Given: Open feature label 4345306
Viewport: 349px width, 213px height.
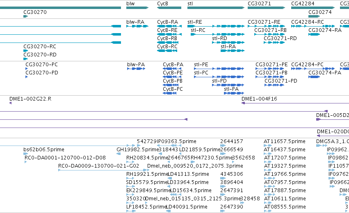Looking at the screenshot, I should (x=232, y=174).
